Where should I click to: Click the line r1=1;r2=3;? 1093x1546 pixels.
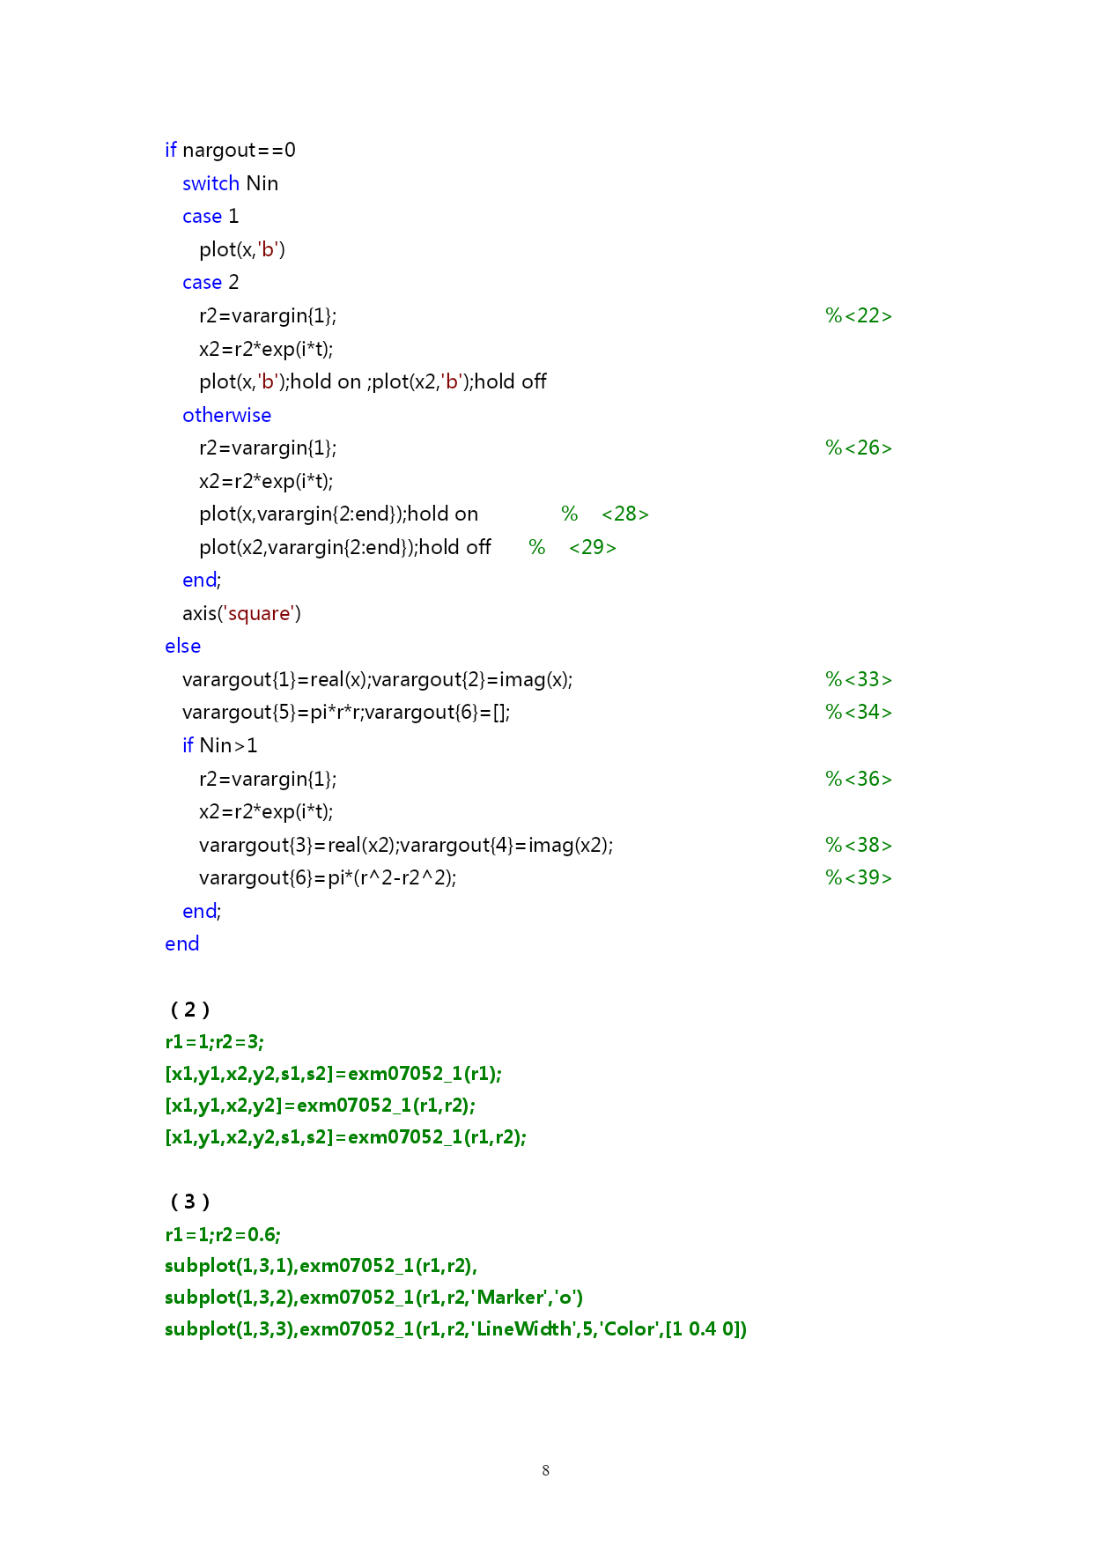pyautogui.click(x=214, y=1043)
